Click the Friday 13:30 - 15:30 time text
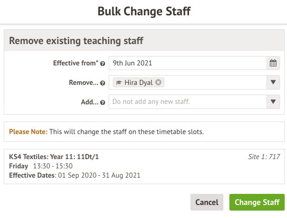The width and height of the screenshot is (287, 218). [x=41, y=166]
